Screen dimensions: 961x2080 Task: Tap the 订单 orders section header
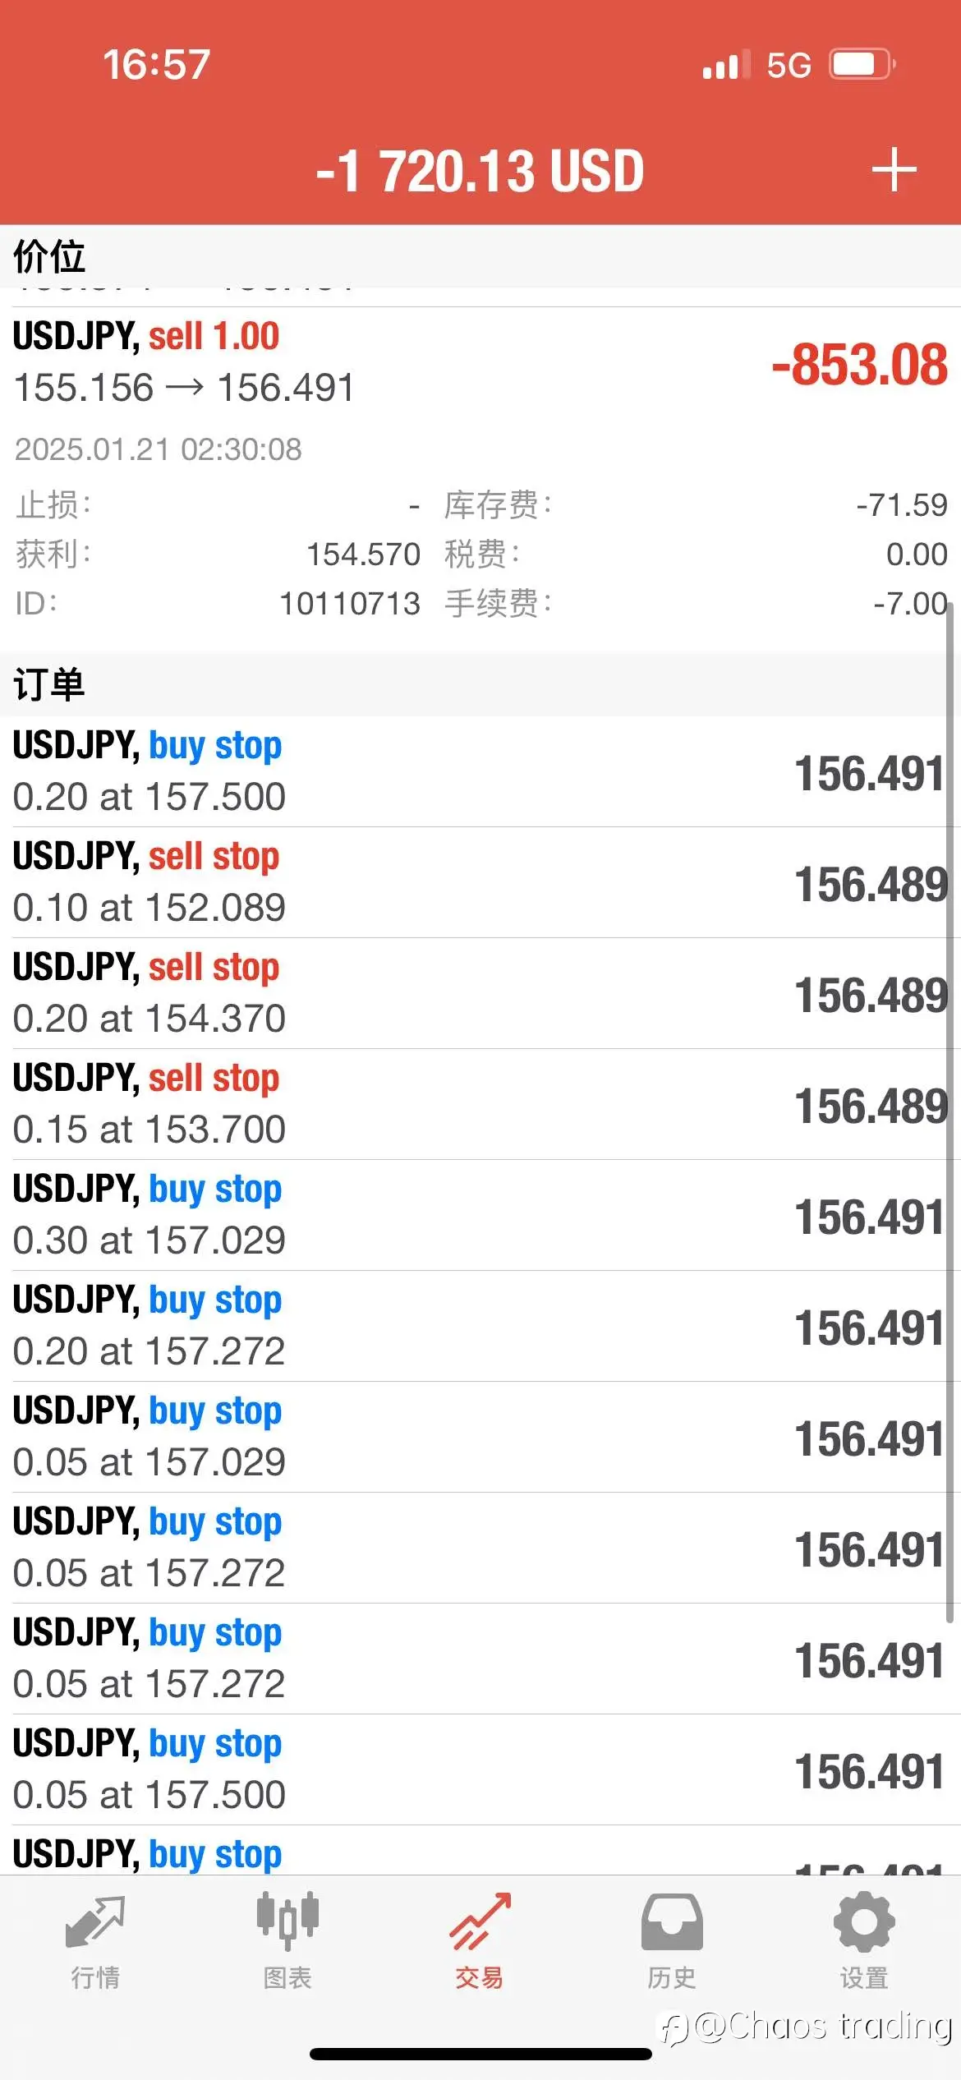480,683
